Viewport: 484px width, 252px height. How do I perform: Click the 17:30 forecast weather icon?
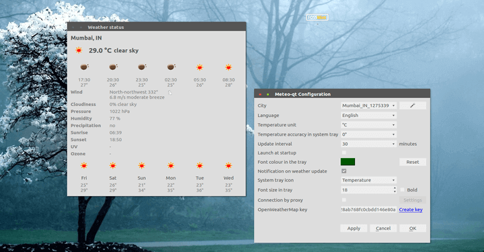pos(84,67)
